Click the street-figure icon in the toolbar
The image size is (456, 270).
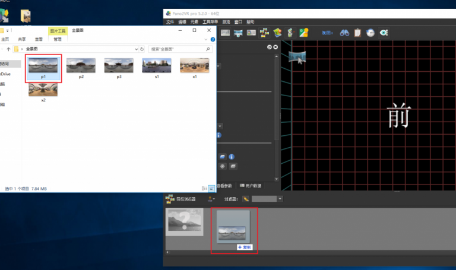point(290,33)
